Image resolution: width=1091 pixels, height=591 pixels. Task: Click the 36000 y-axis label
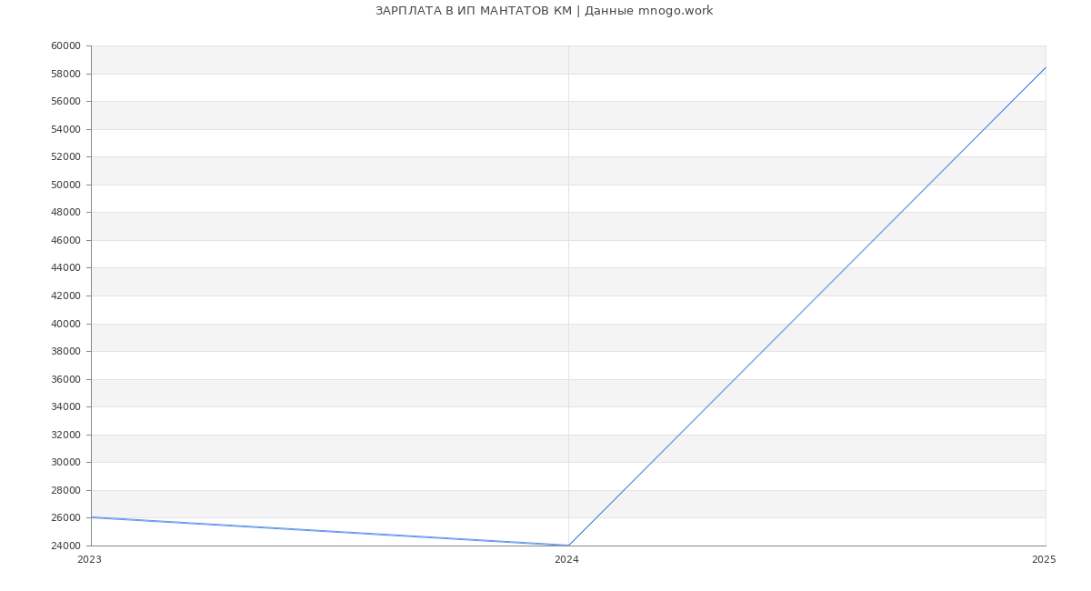click(66, 379)
